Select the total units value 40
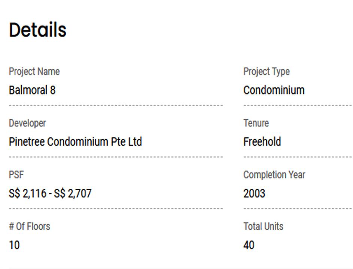The width and height of the screenshot is (353, 269). click(249, 245)
